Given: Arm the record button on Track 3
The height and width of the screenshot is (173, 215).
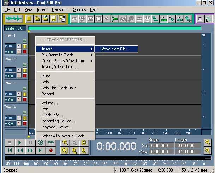Looking at the screenshot, I should click(x=24, y=100).
